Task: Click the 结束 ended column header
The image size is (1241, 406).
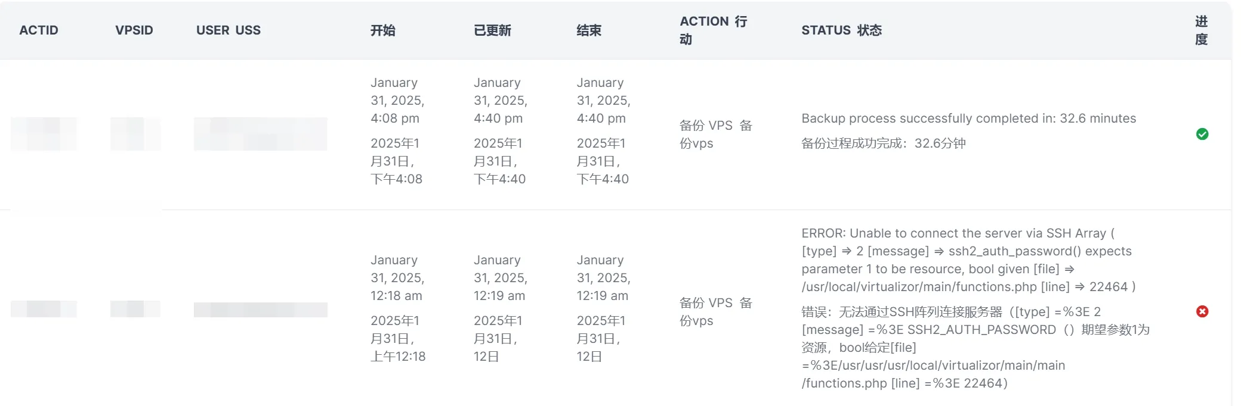Action: [589, 30]
